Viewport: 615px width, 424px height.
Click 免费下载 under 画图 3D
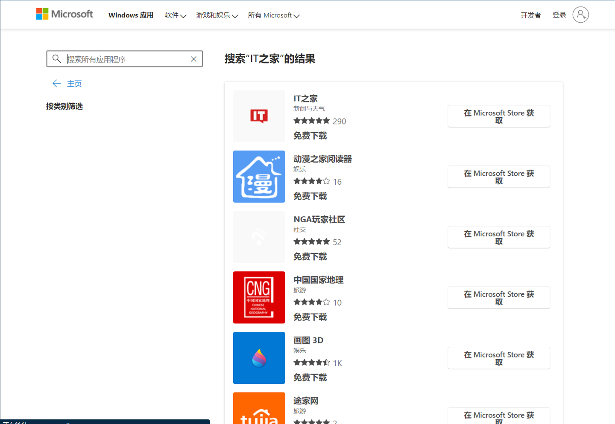[310, 378]
